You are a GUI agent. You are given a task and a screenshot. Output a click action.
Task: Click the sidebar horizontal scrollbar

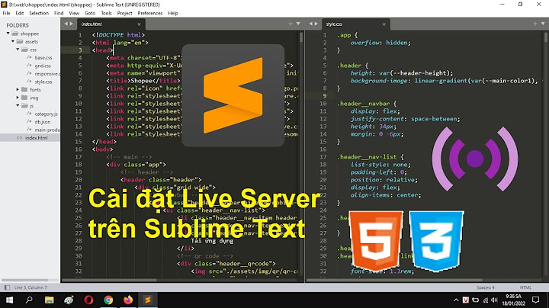[x=25, y=280]
